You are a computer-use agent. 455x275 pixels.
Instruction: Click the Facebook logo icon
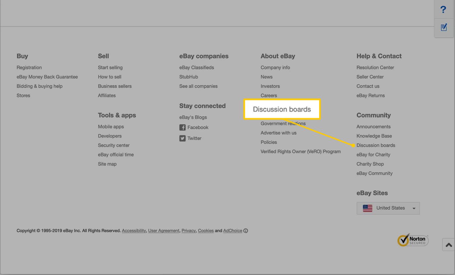182,127
